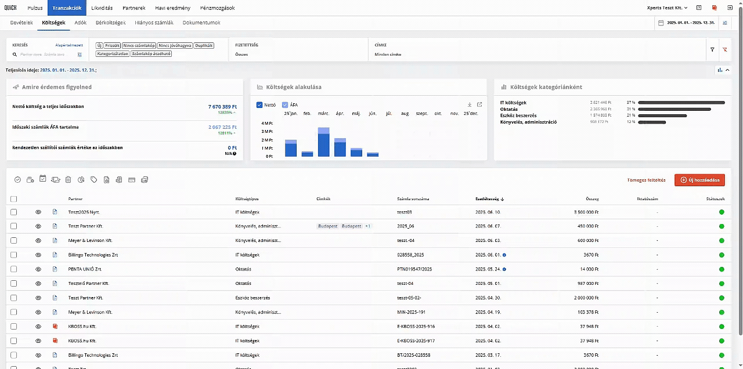The height and width of the screenshot is (369, 743).
Task: Check the Tesztelő Partner Kft. row checkbox
Action: coord(14,284)
